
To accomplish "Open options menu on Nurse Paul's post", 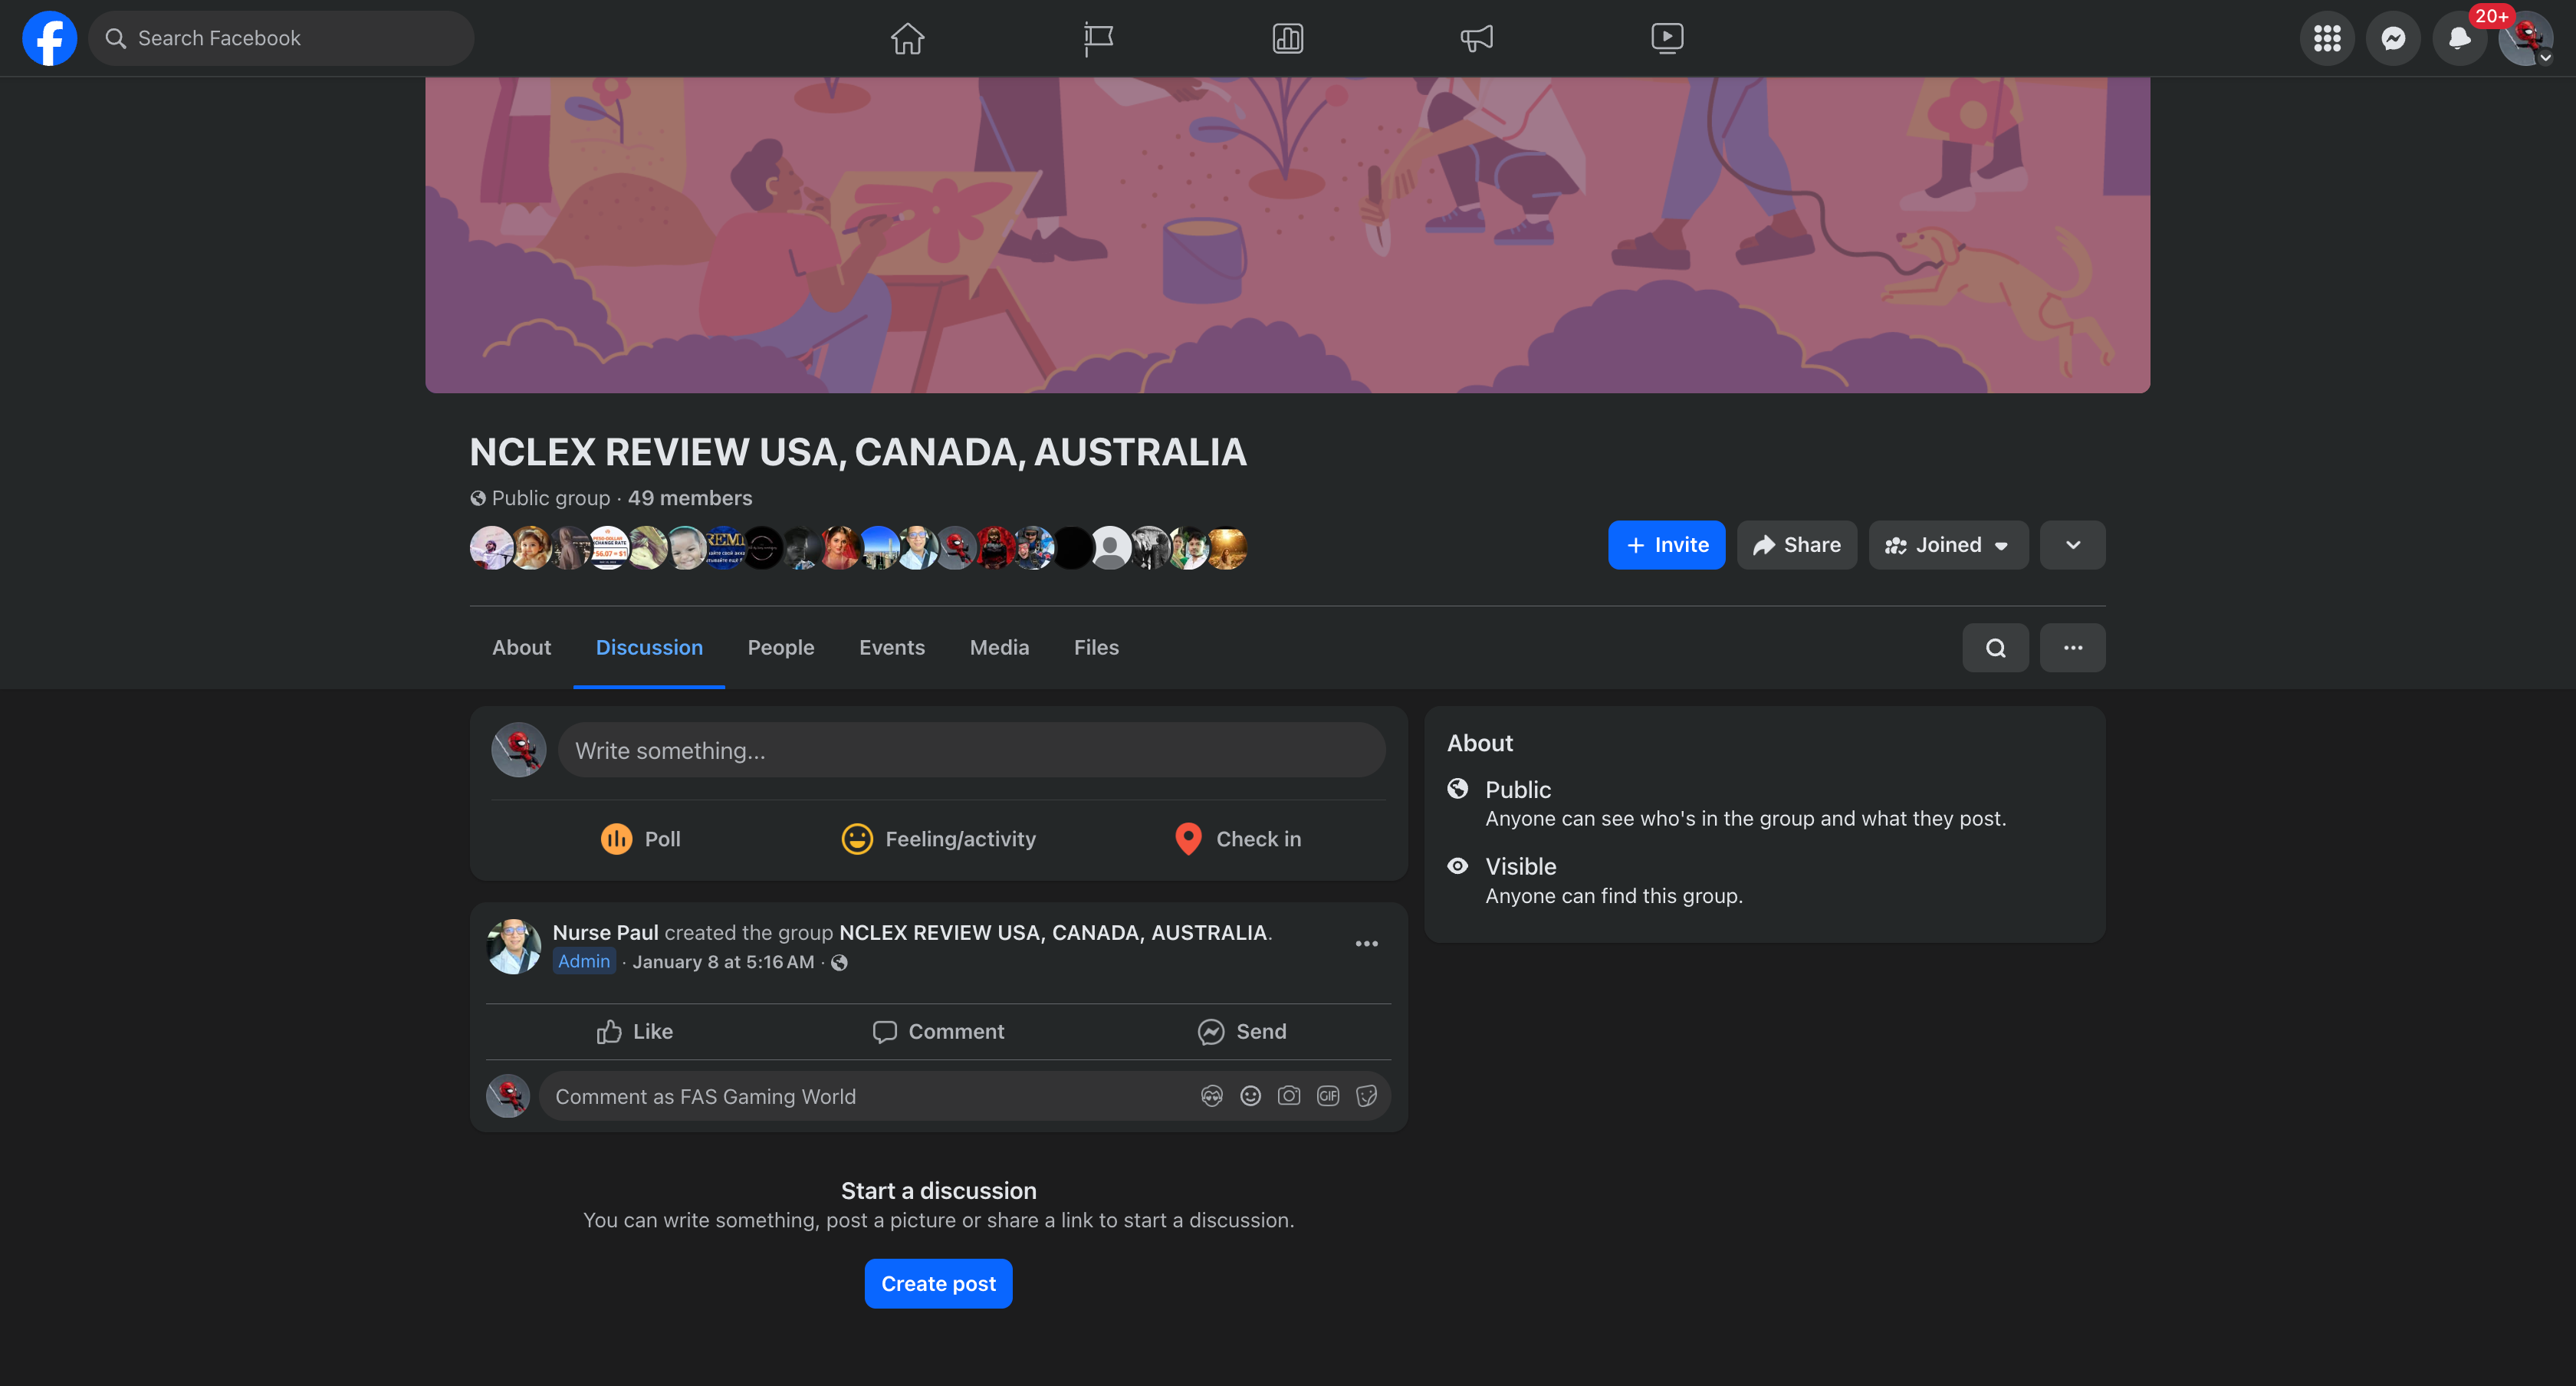I will click(1366, 943).
